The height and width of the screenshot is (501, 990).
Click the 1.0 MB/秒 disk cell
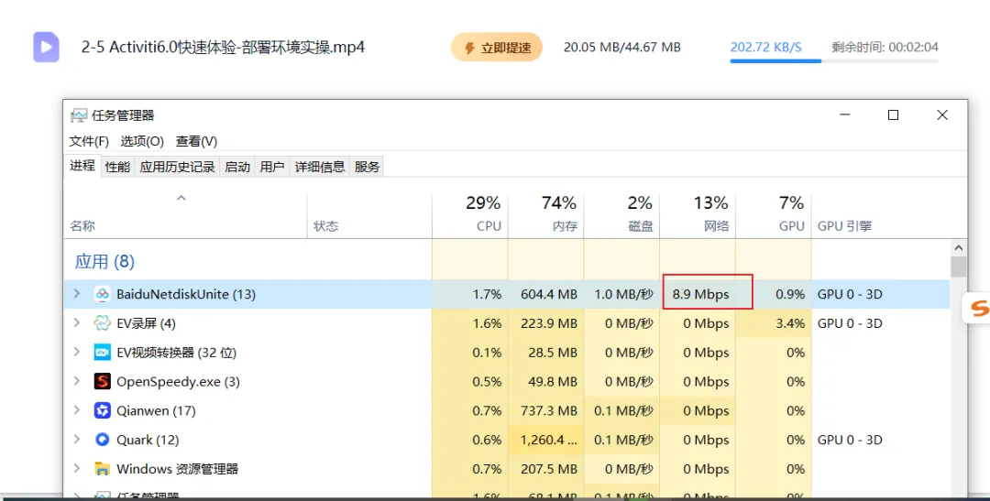click(x=621, y=294)
